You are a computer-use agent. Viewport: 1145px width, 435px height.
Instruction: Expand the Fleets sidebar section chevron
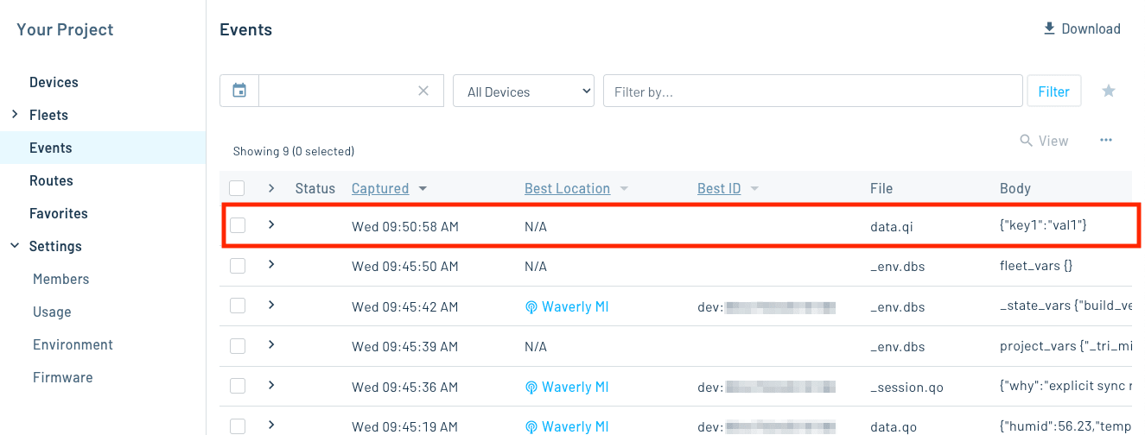(15, 114)
